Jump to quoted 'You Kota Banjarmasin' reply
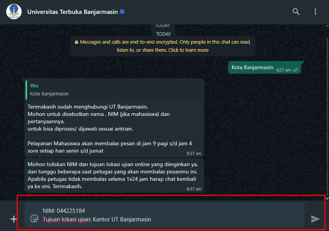The image size is (329, 231). (x=114, y=90)
